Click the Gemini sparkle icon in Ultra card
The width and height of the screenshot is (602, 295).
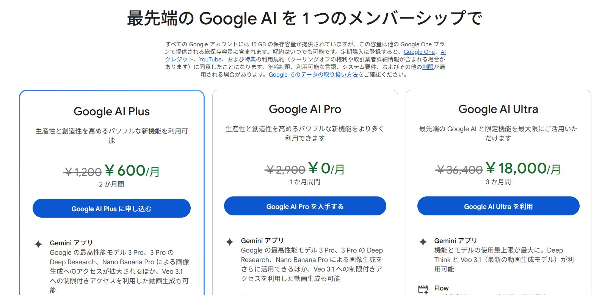(423, 242)
